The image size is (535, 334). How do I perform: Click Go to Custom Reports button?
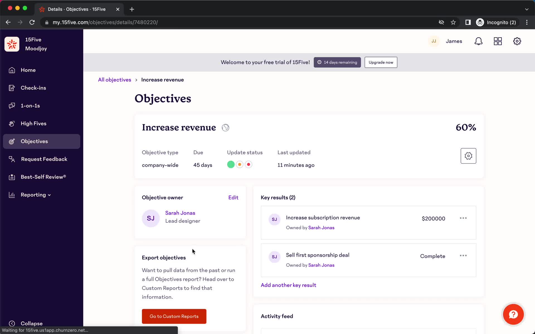[174, 316]
